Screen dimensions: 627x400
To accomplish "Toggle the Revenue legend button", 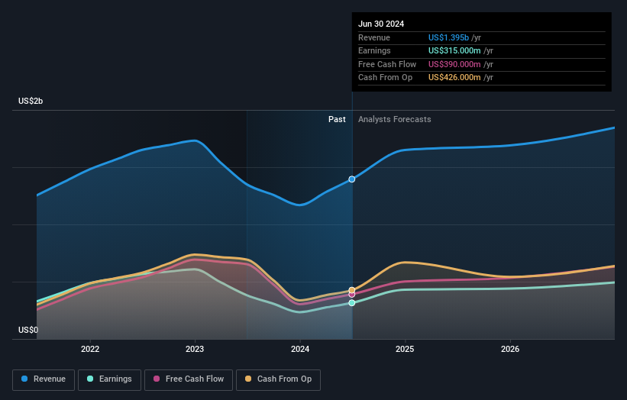I will (x=44, y=379).
